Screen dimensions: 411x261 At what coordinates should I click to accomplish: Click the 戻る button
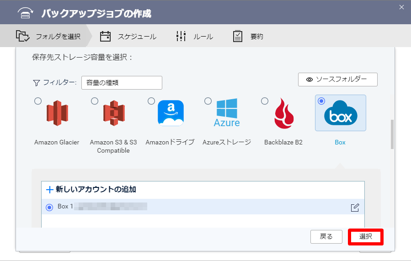326,237
